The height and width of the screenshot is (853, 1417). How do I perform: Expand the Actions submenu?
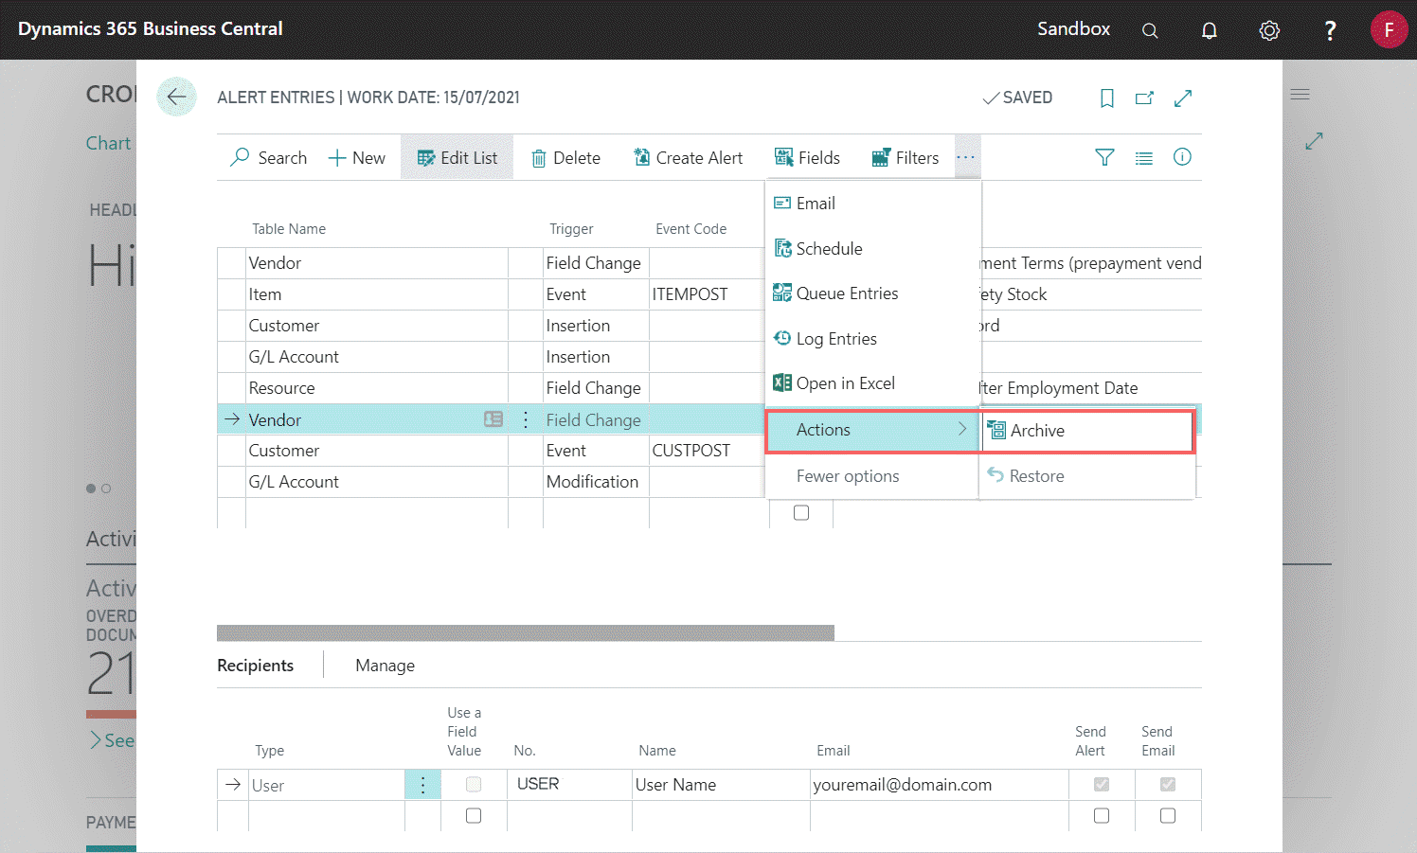pos(871,430)
